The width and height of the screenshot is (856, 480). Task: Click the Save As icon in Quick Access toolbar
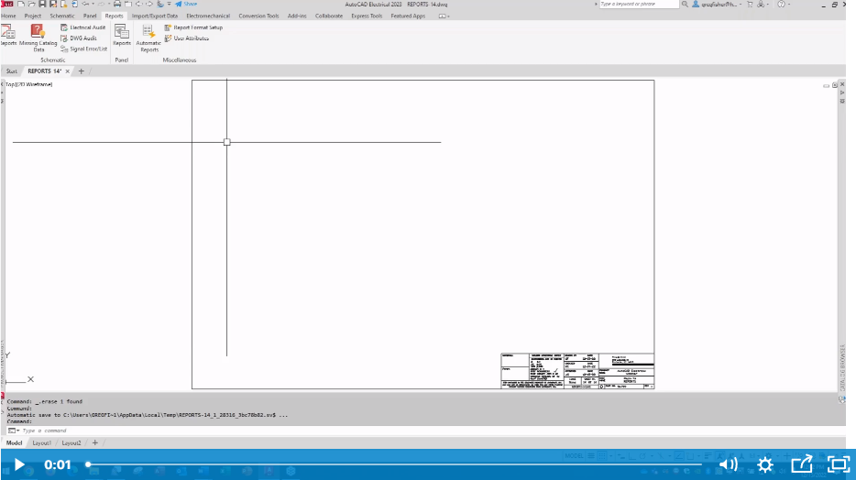[53, 4]
